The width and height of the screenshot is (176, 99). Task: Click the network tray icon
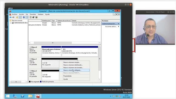tap(117, 96)
